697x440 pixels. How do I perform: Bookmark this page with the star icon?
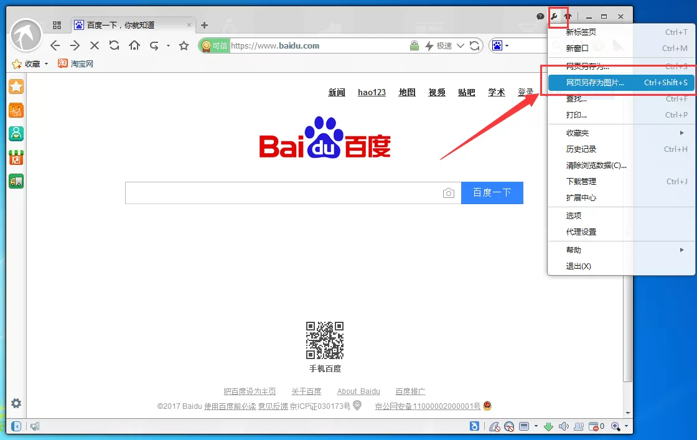184,45
